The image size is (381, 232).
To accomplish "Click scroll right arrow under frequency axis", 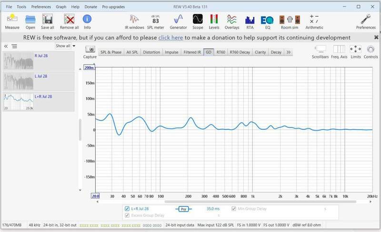I will click(x=371, y=202).
